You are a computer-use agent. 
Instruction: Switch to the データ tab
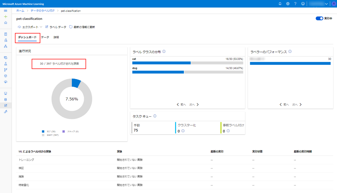[x=45, y=37]
